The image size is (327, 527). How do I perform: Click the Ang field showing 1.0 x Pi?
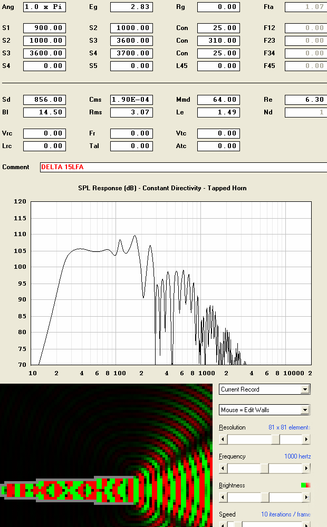pos(44,7)
